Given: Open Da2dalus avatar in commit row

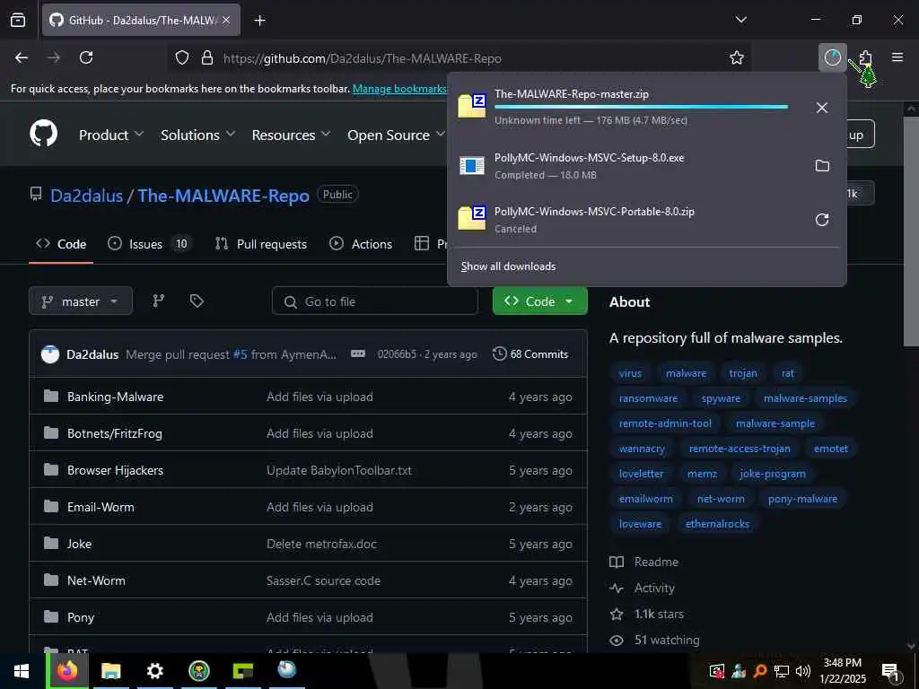Looking at the screenshot, I should coord(50,353).
